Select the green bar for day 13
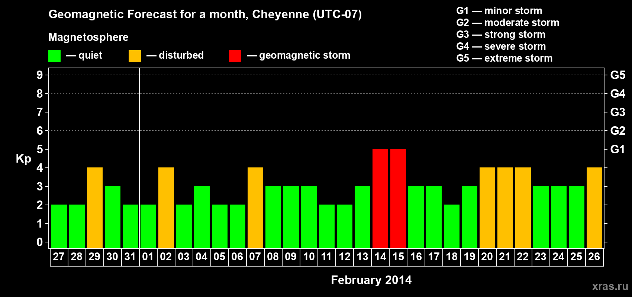This screenshot has height=297, width=632. [362, 217]
